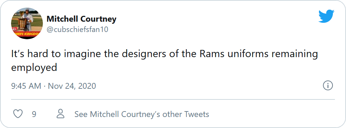
Task: Open the @cubschiefsfan10 handle
Action: pos(77,29)
